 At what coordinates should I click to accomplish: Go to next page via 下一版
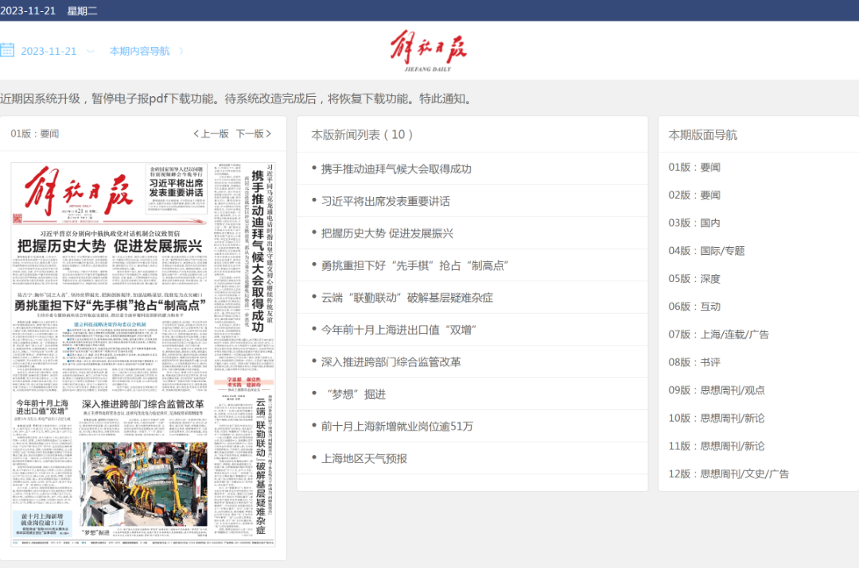pos(254,133)
